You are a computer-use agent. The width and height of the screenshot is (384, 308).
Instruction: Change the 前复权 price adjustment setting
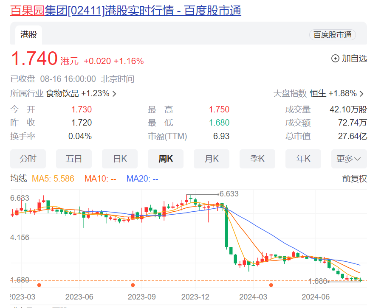(354, 179)
